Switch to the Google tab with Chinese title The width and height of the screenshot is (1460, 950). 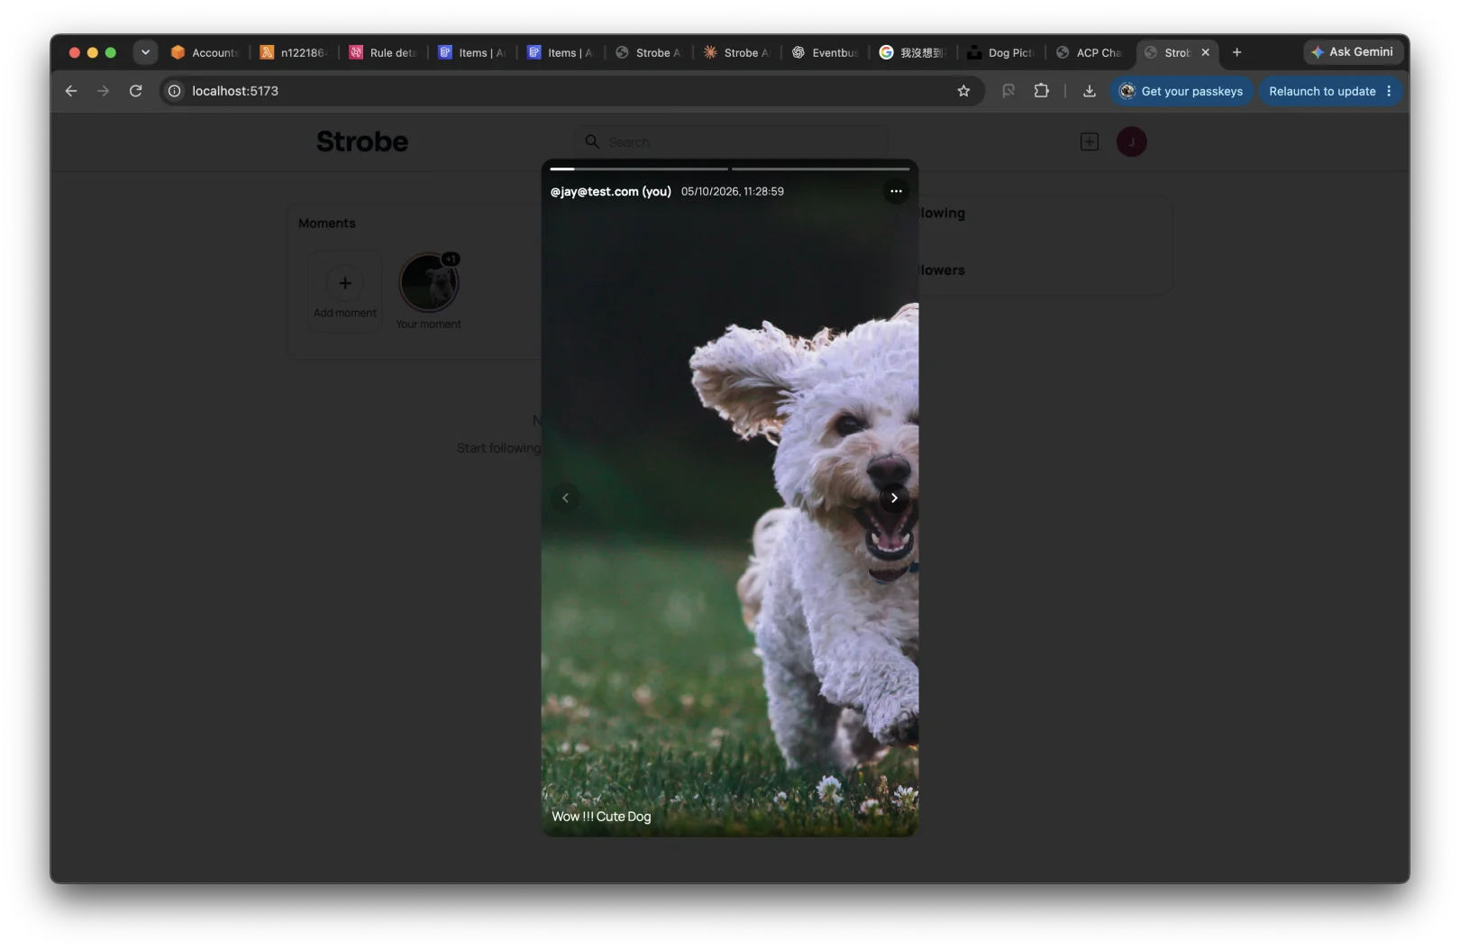pos(913,52)
